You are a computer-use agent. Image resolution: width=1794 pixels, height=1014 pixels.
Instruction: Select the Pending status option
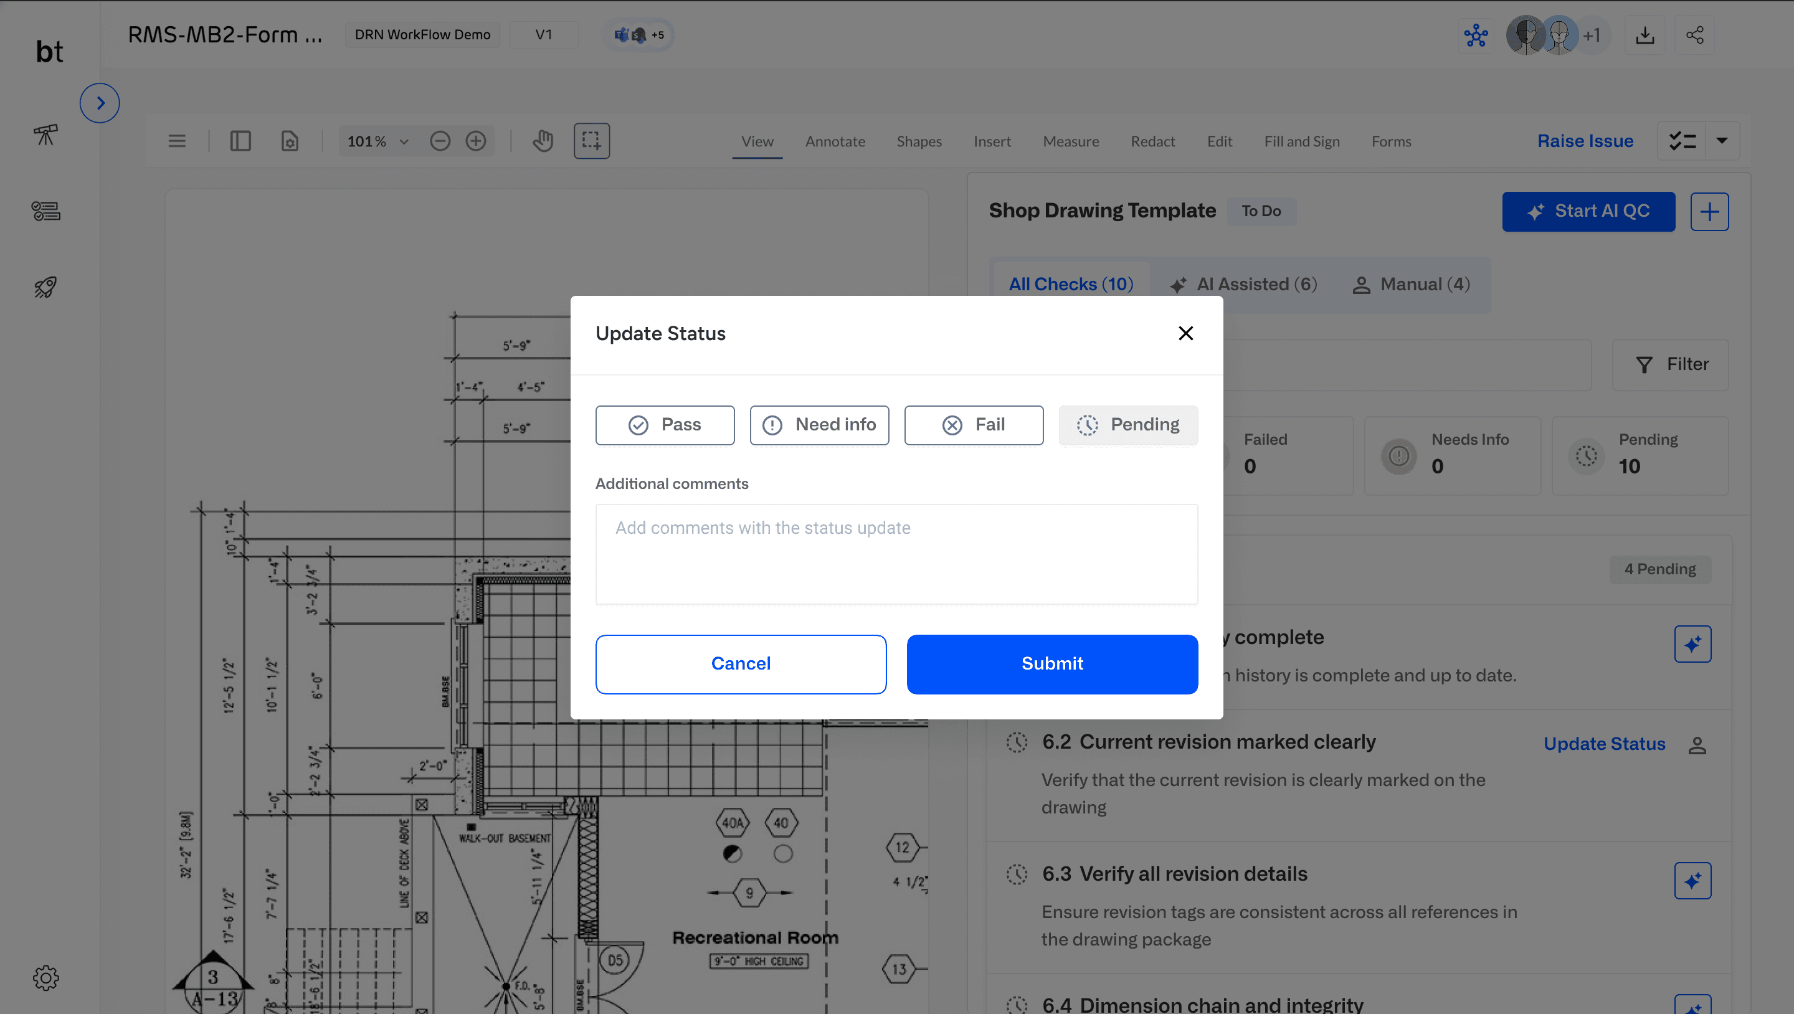(1128, 425)
